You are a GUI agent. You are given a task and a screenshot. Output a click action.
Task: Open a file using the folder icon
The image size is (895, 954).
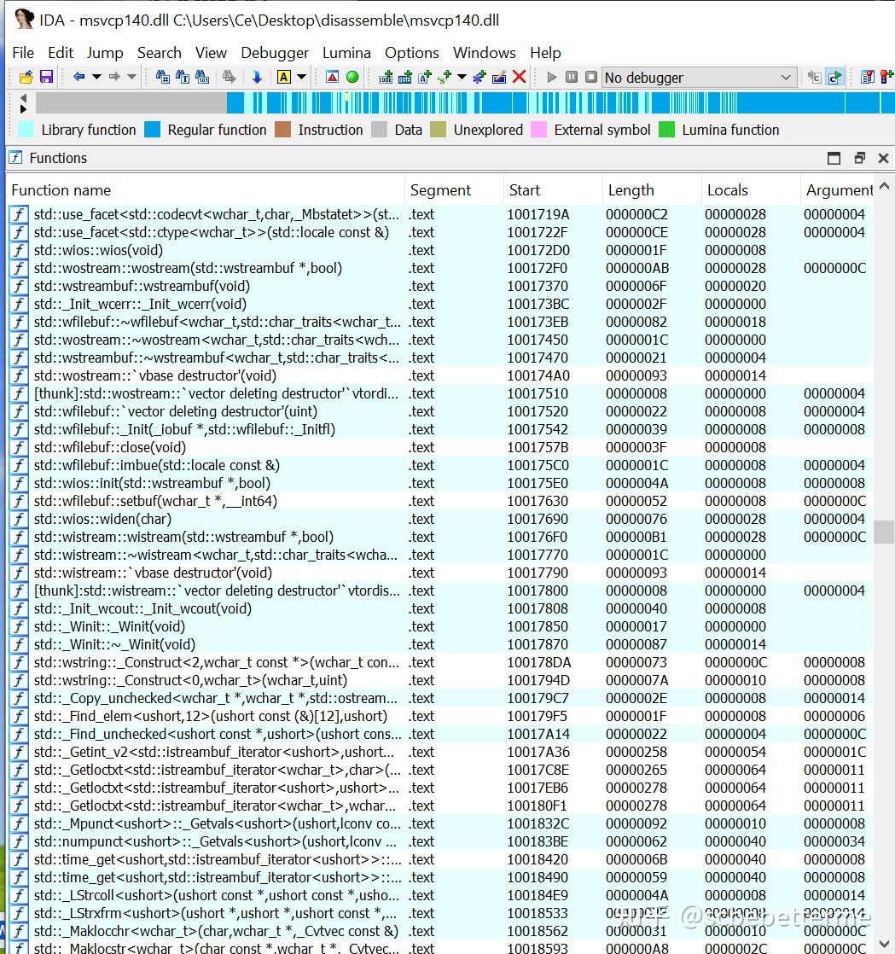click(x=26, y=78)
